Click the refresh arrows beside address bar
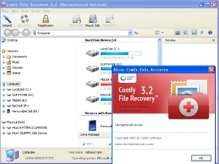The image size is (219, 164). pos(136,33)
